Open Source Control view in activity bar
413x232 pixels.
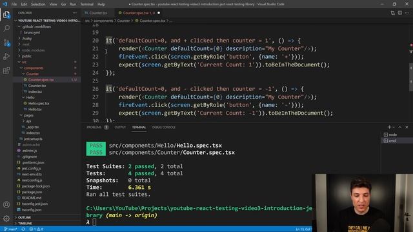[x=6, y=43]
